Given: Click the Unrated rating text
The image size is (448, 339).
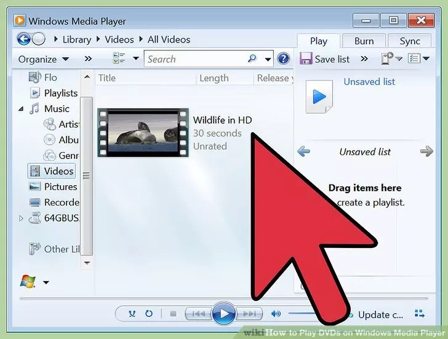Looking at the screenshot, I should (210, 146).
